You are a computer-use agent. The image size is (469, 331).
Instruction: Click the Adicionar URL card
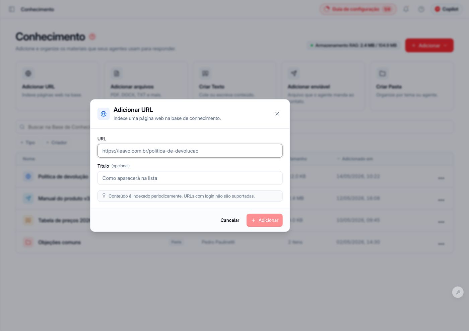[x=57, y=86]
